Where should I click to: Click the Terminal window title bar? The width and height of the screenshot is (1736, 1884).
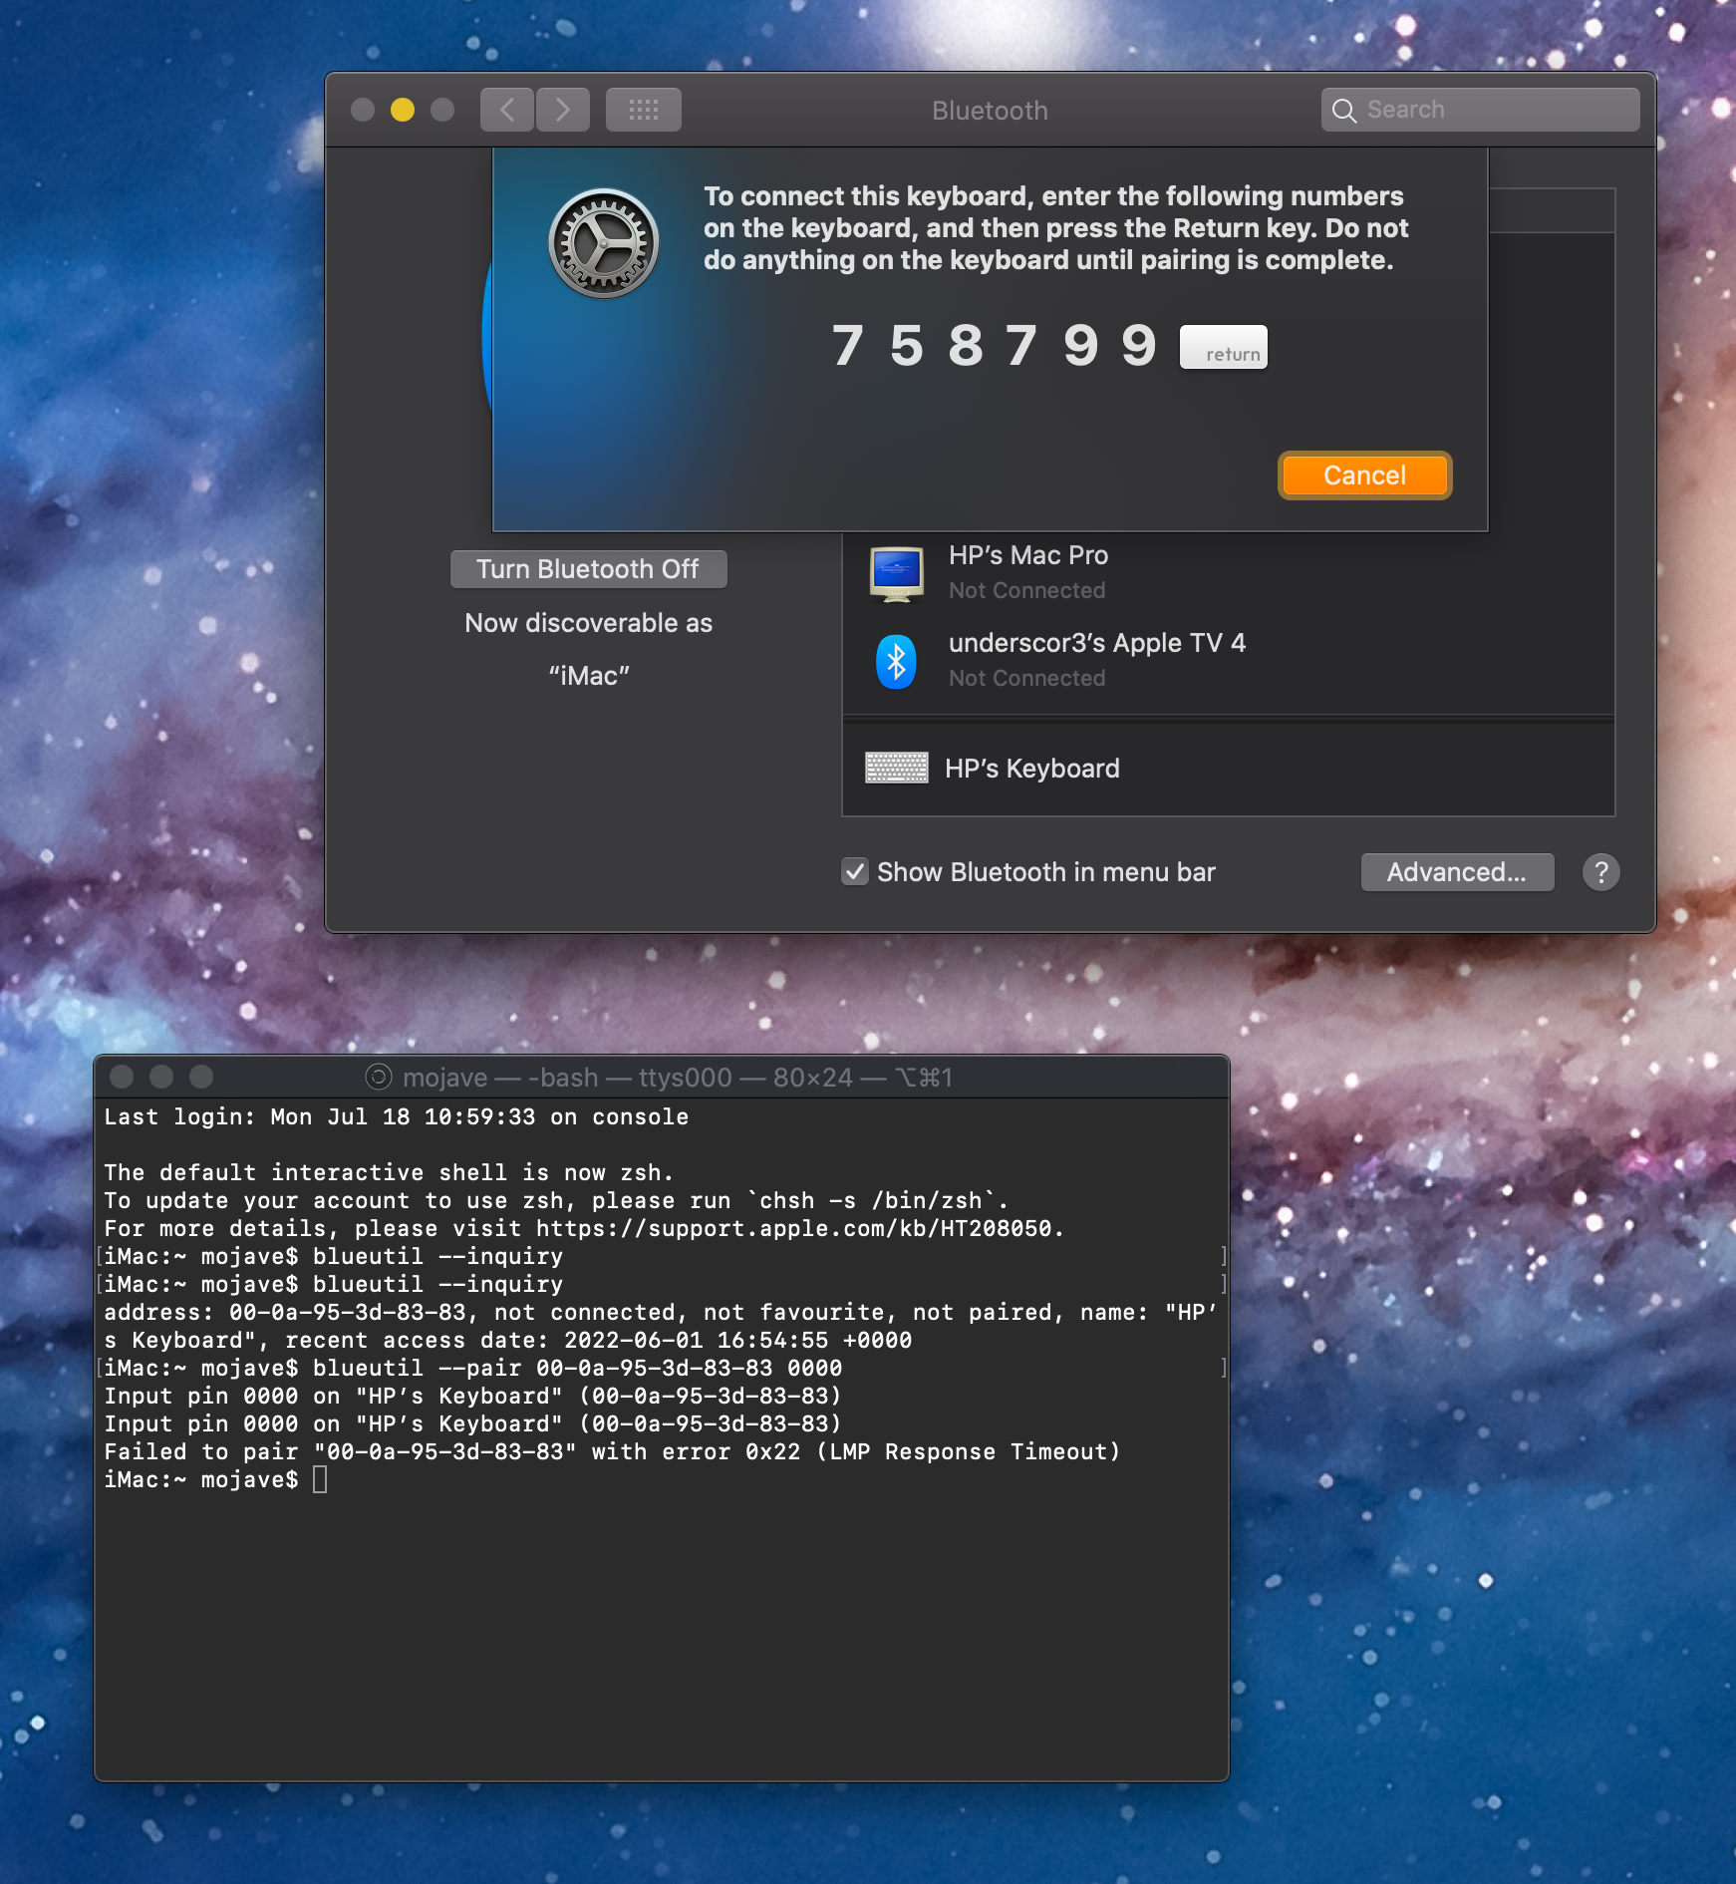662,1078
